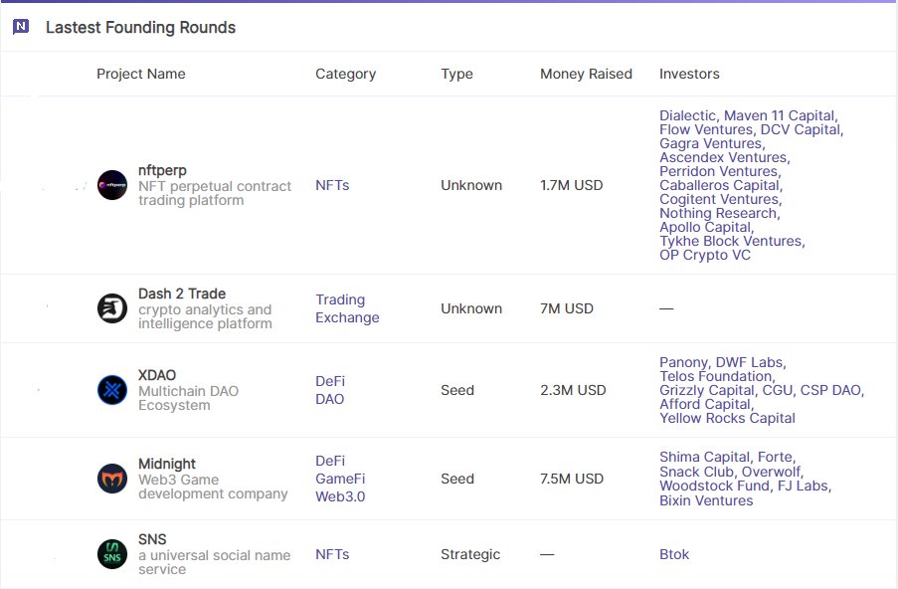Open Bixin Ventures investor link
898x589 pixels.
[x=706, y=500]
